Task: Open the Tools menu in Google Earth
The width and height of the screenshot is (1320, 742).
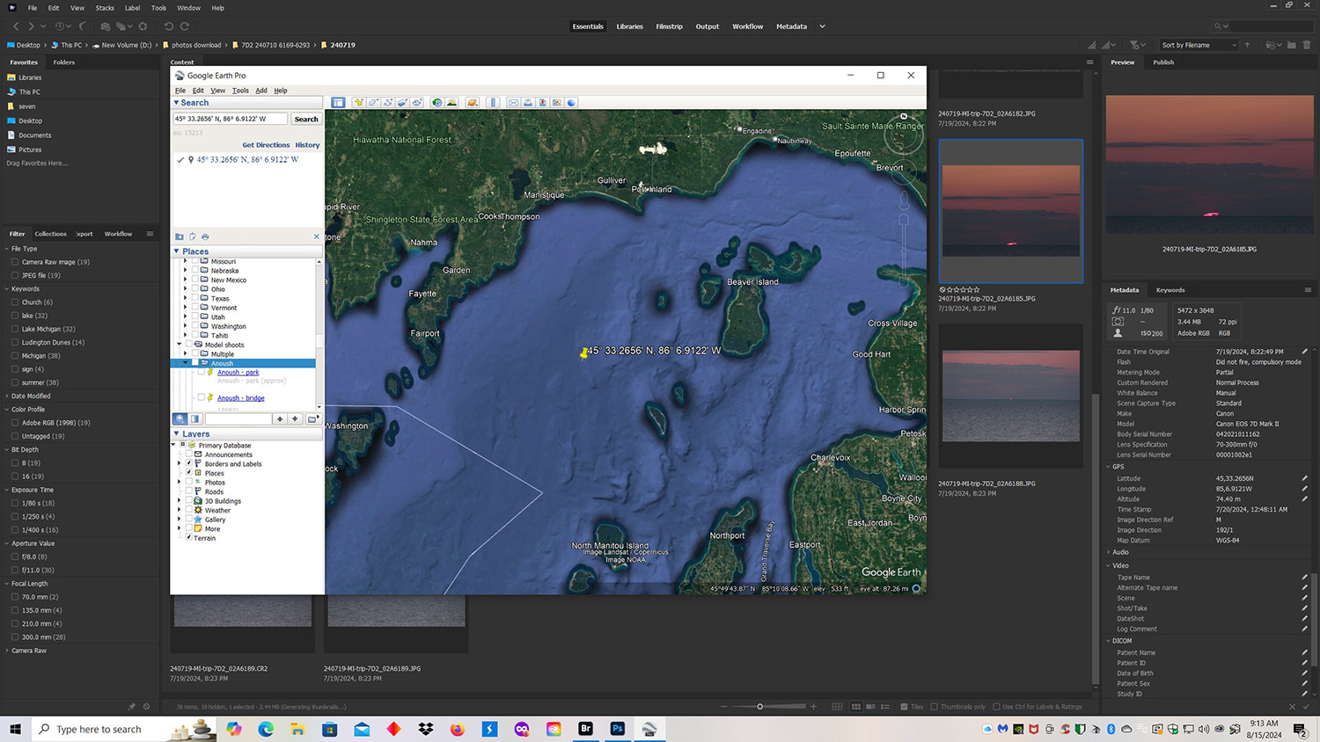Action: (240, 91)
